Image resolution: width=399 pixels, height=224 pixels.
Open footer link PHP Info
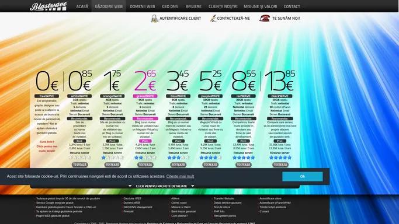tap(219, 211)
